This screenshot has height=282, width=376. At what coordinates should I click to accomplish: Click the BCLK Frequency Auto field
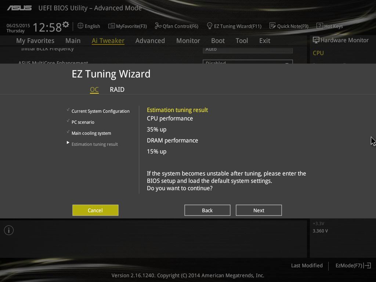pos(248,50)
